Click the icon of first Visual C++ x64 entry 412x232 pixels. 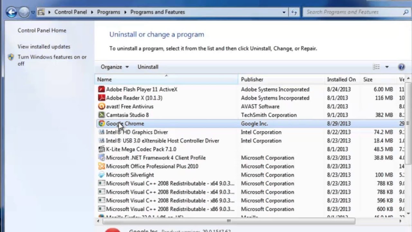pyautogui.click(x=101, y=183)
